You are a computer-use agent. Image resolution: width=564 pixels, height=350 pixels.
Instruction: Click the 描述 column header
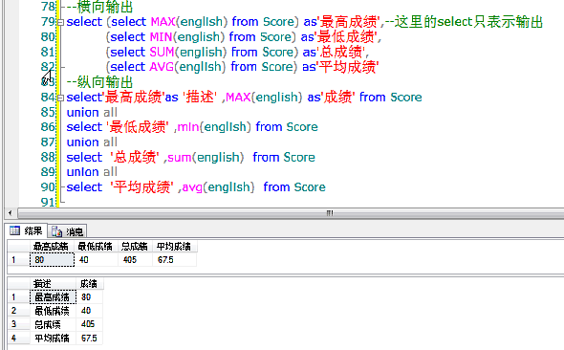53,284
